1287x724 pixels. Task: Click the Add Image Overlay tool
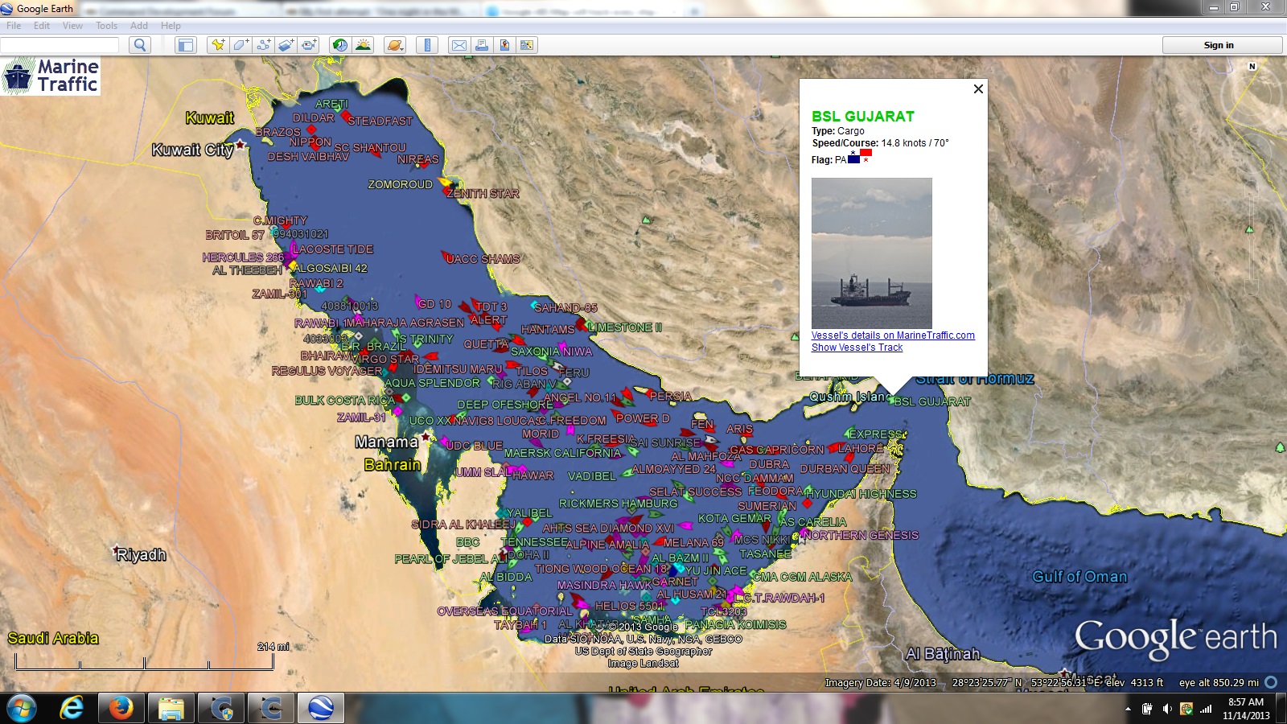[x=286, y=45]
